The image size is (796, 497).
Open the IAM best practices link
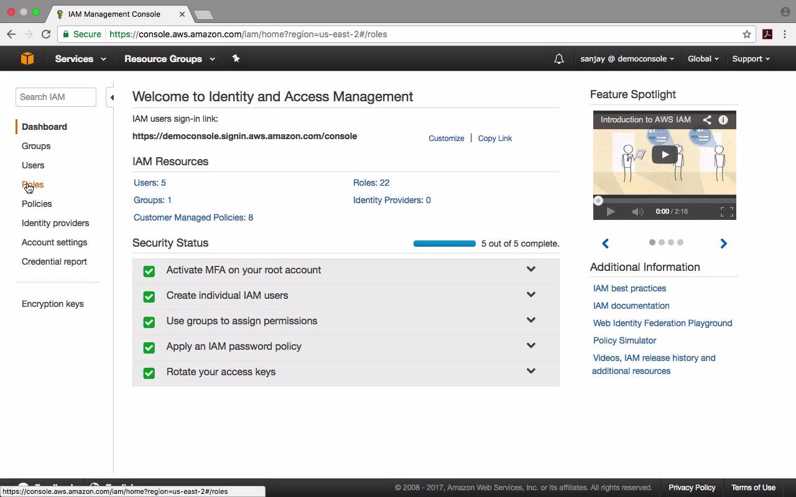[x=629, y=288]
